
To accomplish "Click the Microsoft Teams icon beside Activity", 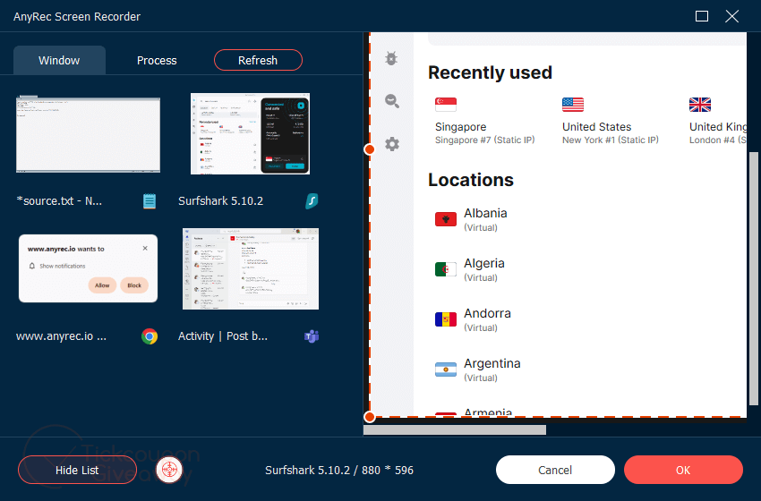I will point(312,336).
